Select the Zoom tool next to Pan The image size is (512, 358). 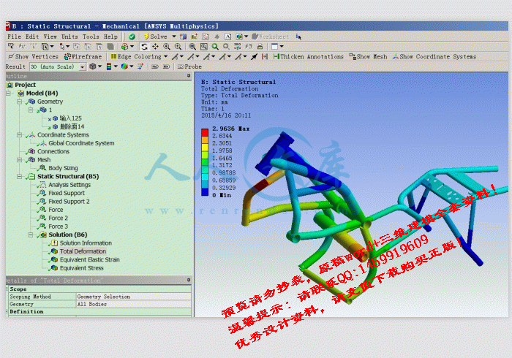[167, 47]
